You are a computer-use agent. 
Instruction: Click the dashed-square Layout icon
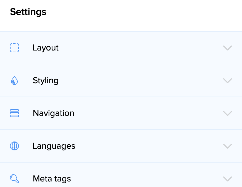[x=14, y=48]
